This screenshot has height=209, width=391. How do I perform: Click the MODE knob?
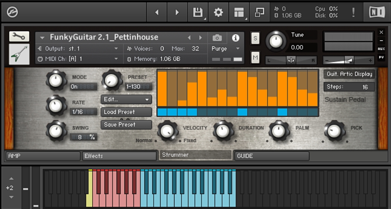pyautogui.click(x=56, y=81)
